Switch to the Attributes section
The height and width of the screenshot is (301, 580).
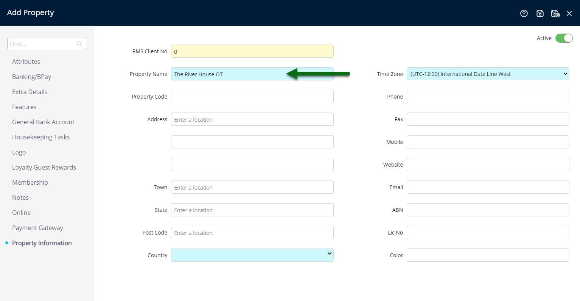coord(26,61)
